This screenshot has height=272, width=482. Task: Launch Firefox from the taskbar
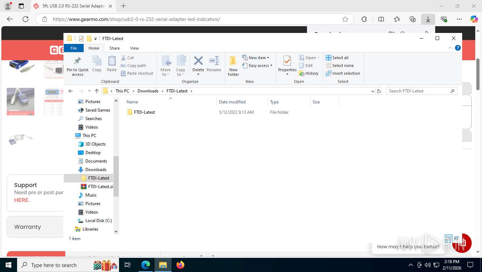pos(180,265)
